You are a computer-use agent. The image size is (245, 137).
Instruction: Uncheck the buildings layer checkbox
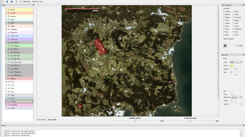(x=6, y=29)
